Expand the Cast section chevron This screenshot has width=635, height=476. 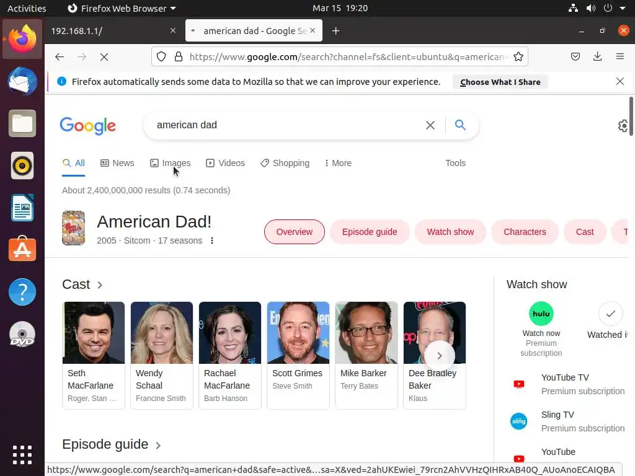(100, 285)
